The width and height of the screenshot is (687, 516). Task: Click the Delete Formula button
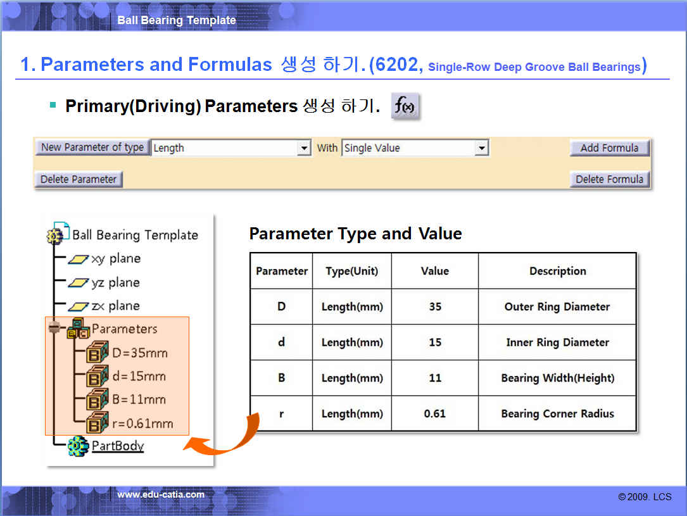(x=609, y=179)
